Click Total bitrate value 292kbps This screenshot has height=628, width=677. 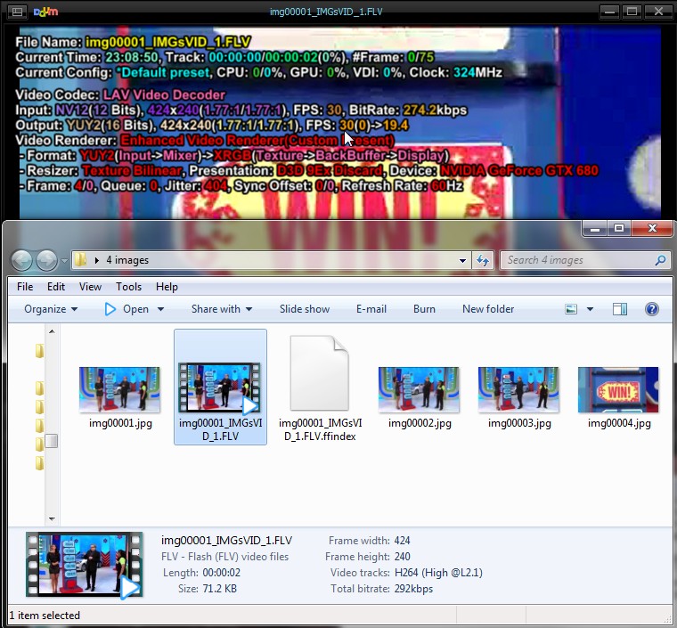coord(413,589)
